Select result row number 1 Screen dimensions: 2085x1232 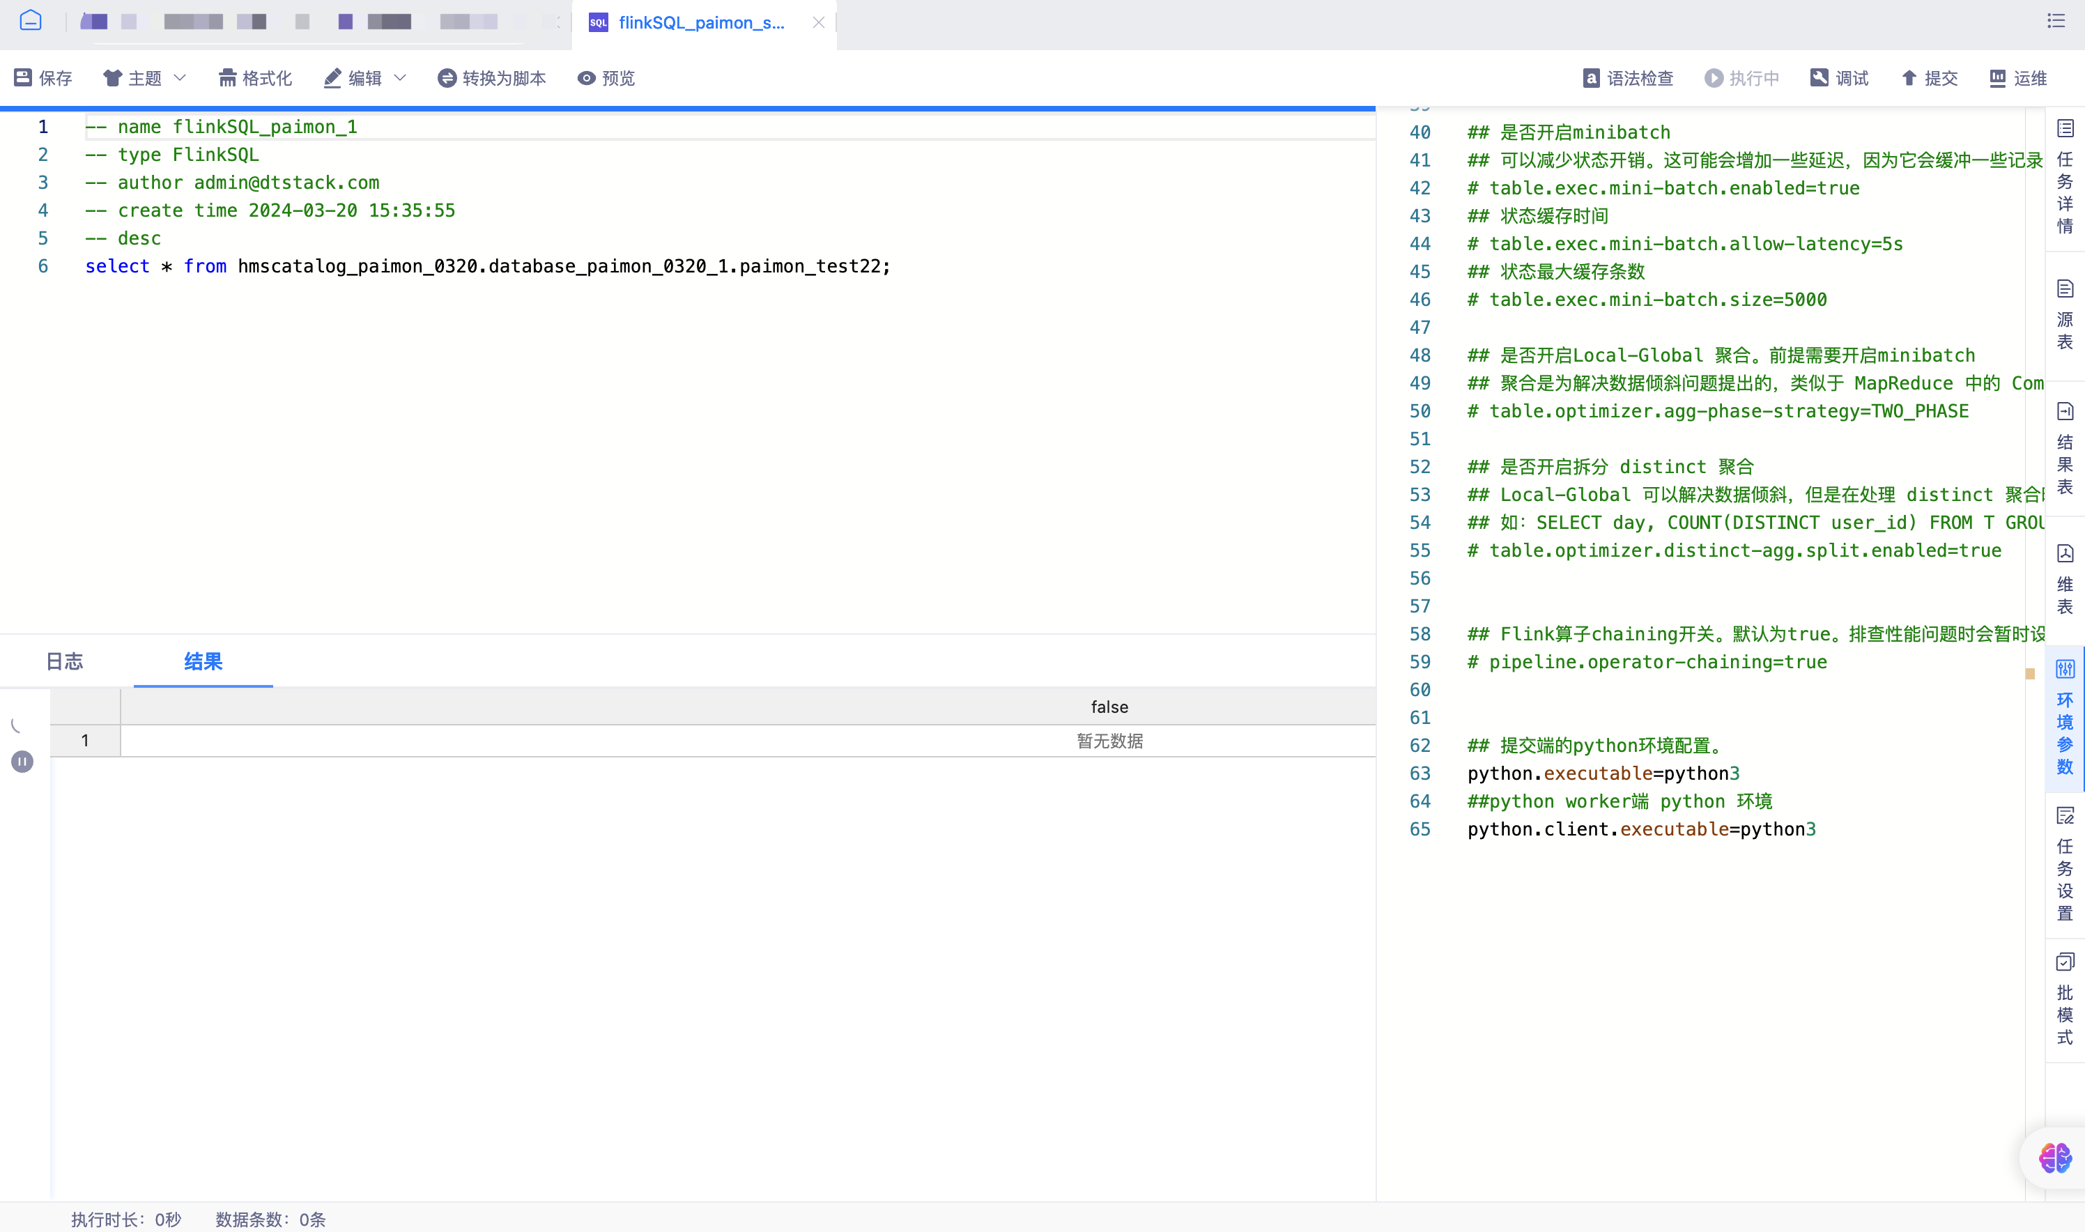click(x=84, y=741)
